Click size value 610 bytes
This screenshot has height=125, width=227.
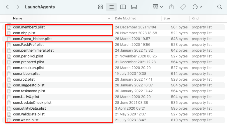click(179, 120)
